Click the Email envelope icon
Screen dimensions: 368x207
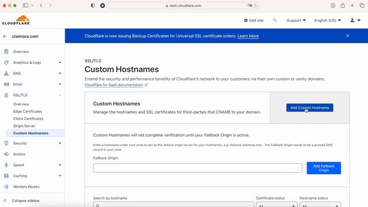tap(6, 85)
